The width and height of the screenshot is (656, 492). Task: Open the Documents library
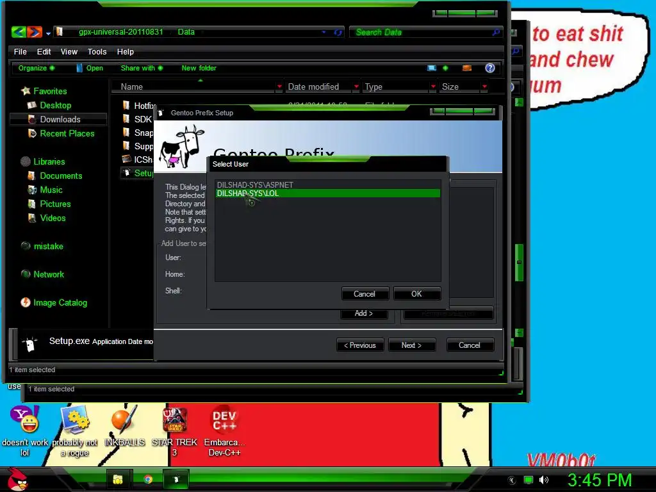click(x=61, y=176)
